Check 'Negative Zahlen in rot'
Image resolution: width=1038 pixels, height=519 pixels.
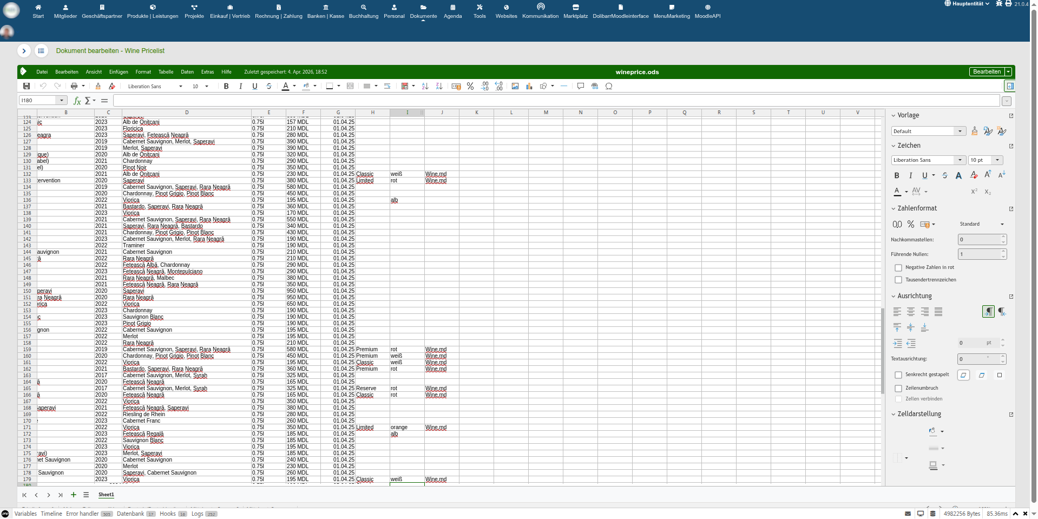point(898,267)
